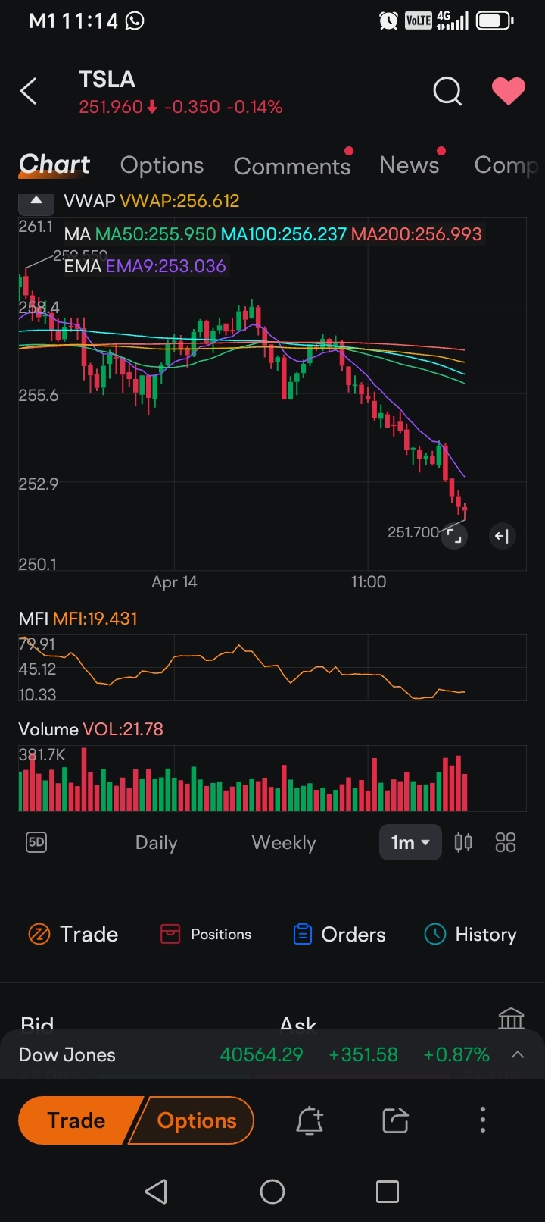Image resolution: width=545 pixels, height=1222 pixels.
Task: Tap the TSLA price 251.960
Action: pyautogui.click(x=111, y=107)
